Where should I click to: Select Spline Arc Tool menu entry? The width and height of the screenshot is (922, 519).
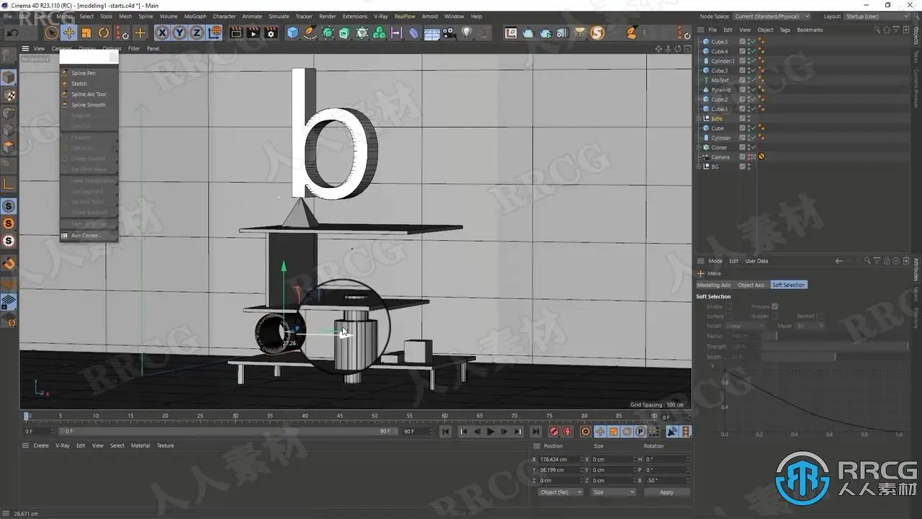point(89,94)
